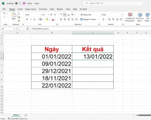
Task: Apply Comma Style
Action: (113, 19)
